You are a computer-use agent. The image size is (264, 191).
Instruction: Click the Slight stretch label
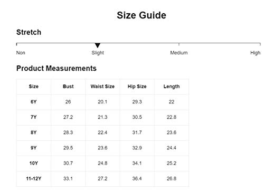98,53
